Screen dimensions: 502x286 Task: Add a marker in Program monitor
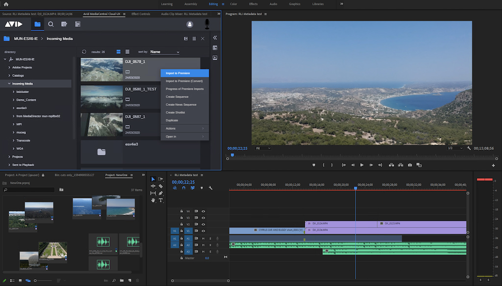tap(314, 165)
